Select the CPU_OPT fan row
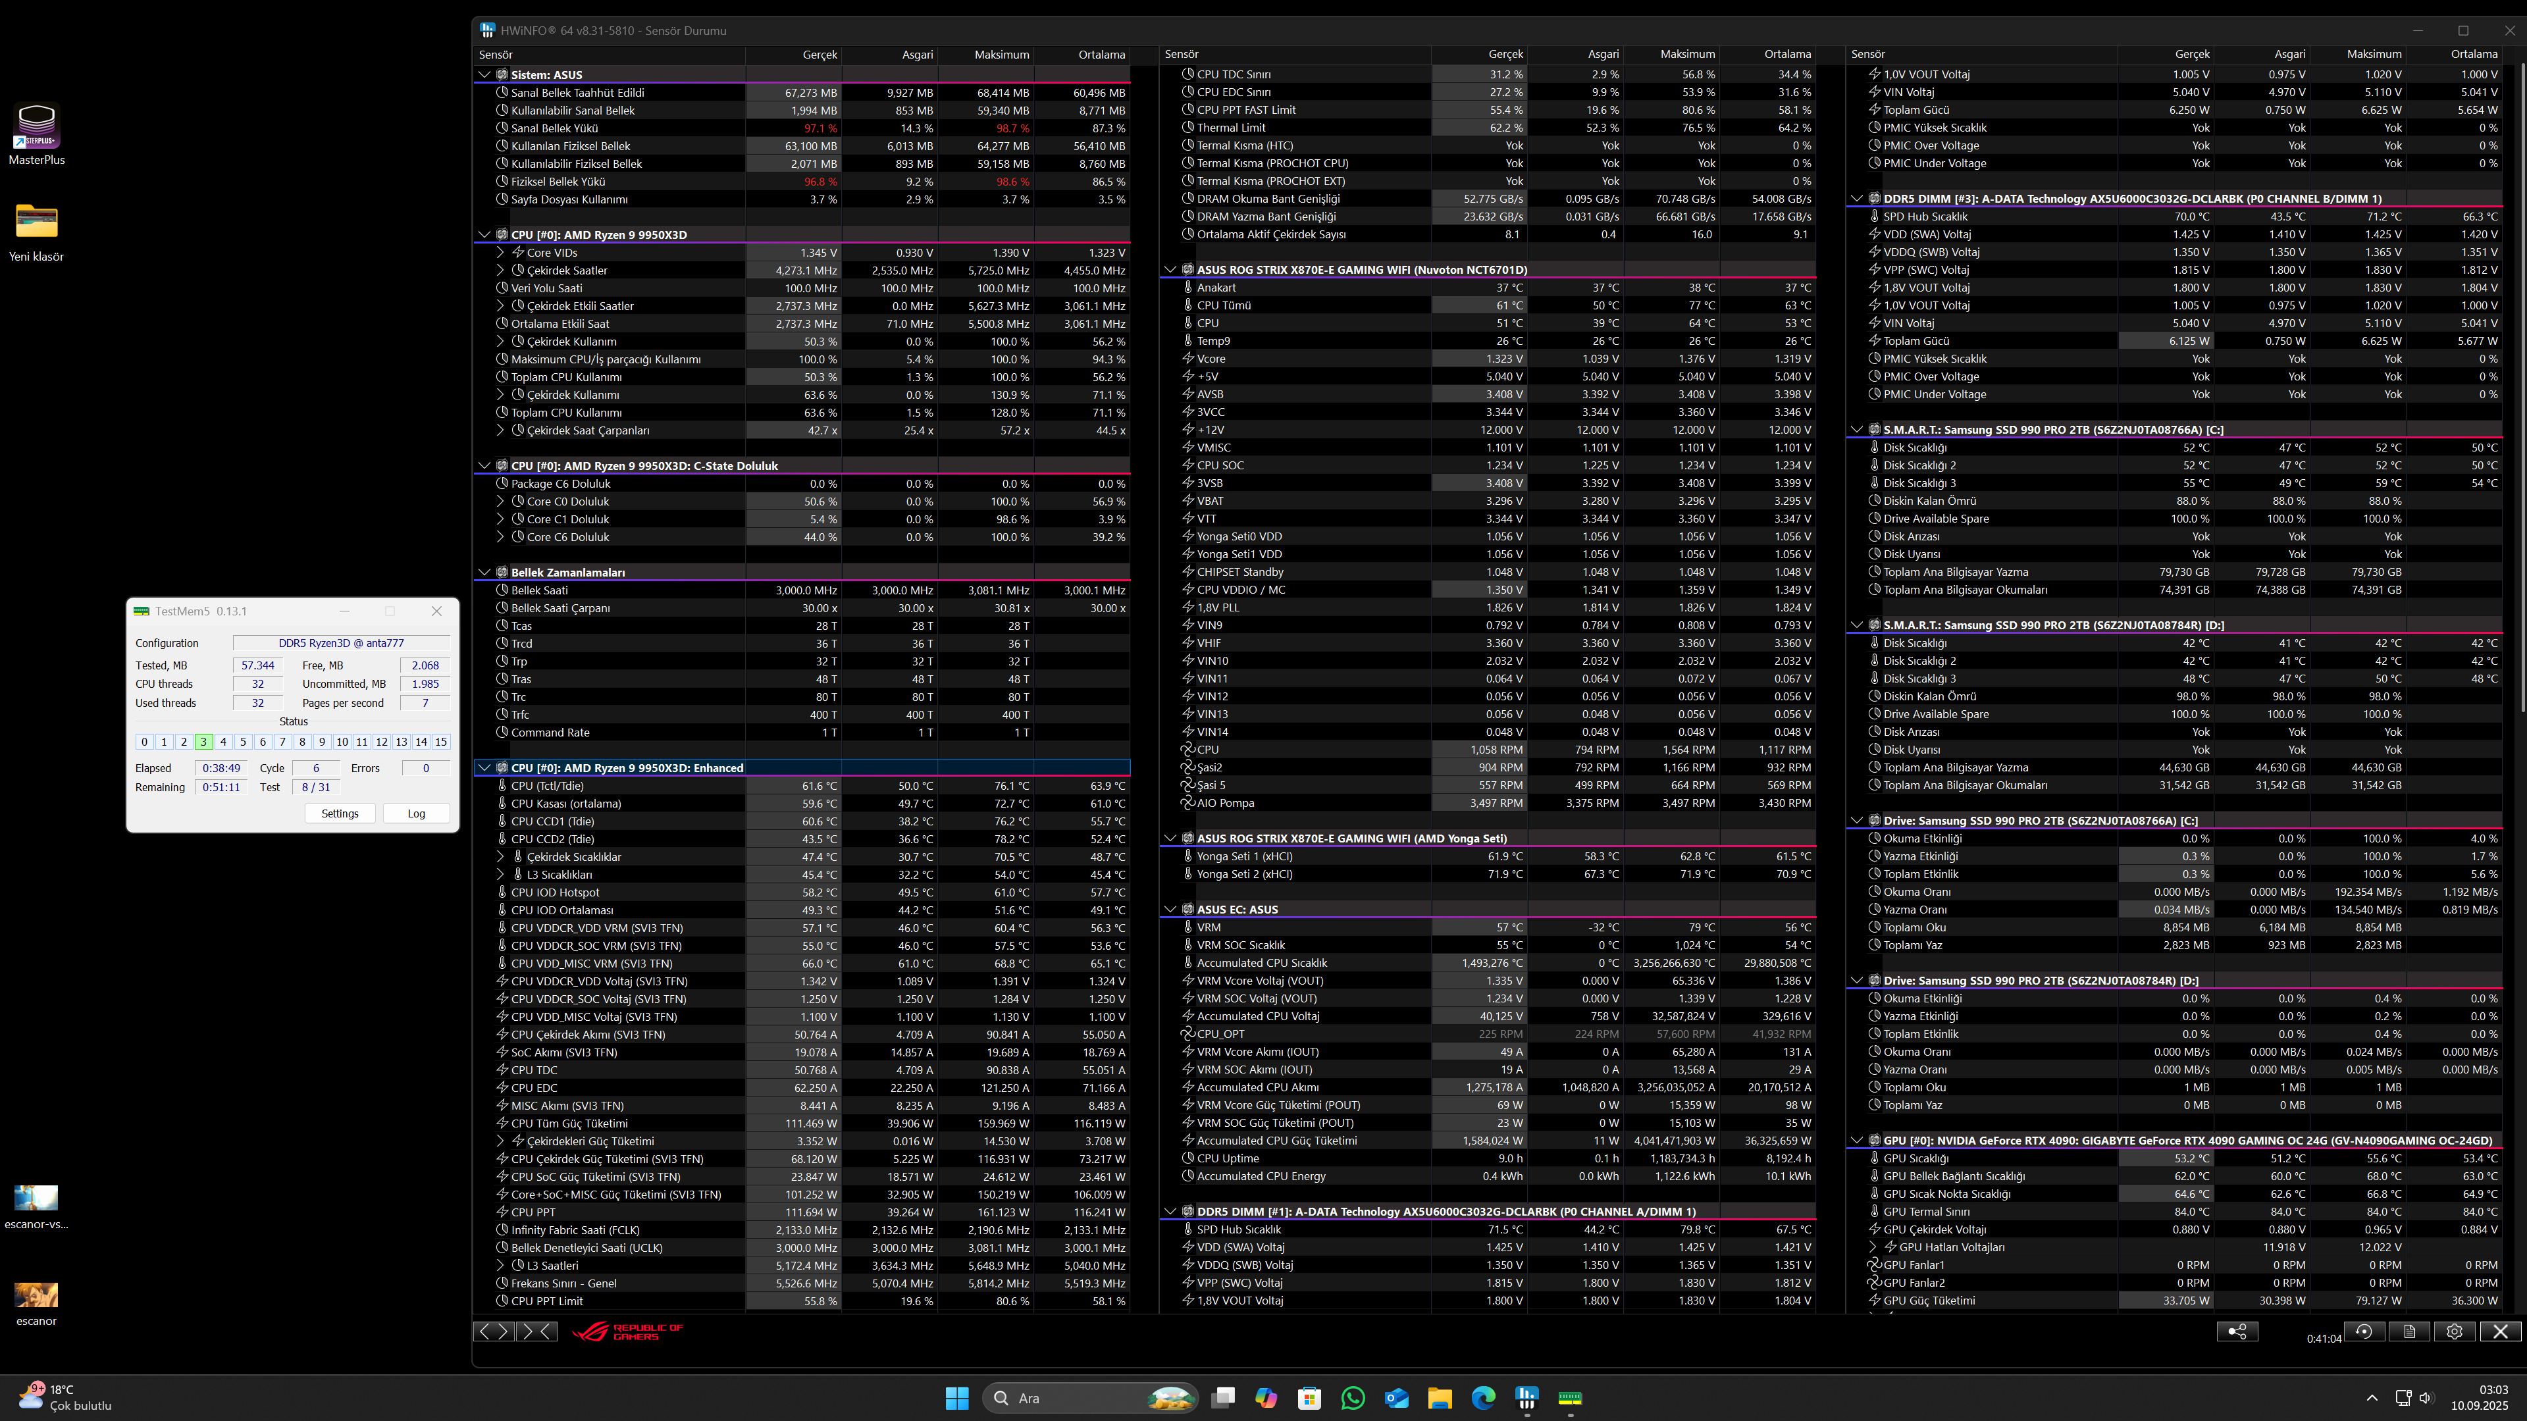 coord(1487,1033)
